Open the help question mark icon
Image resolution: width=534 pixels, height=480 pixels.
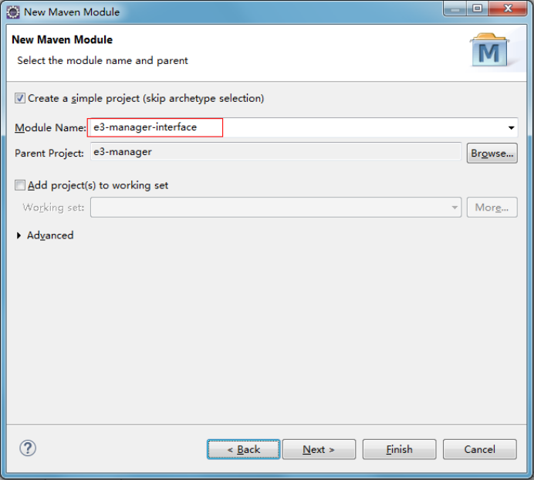point(28,448)
